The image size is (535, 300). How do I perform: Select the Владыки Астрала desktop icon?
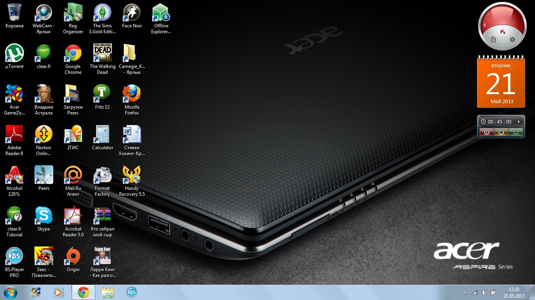pos(43,100)
